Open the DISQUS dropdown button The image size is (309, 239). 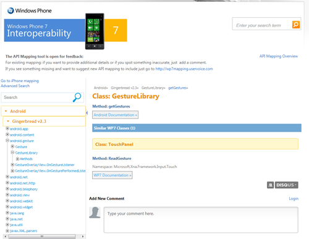(287, 185)
